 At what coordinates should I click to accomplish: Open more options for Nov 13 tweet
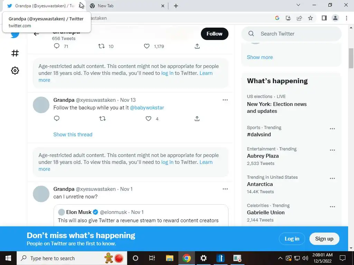tap(225, 100)
